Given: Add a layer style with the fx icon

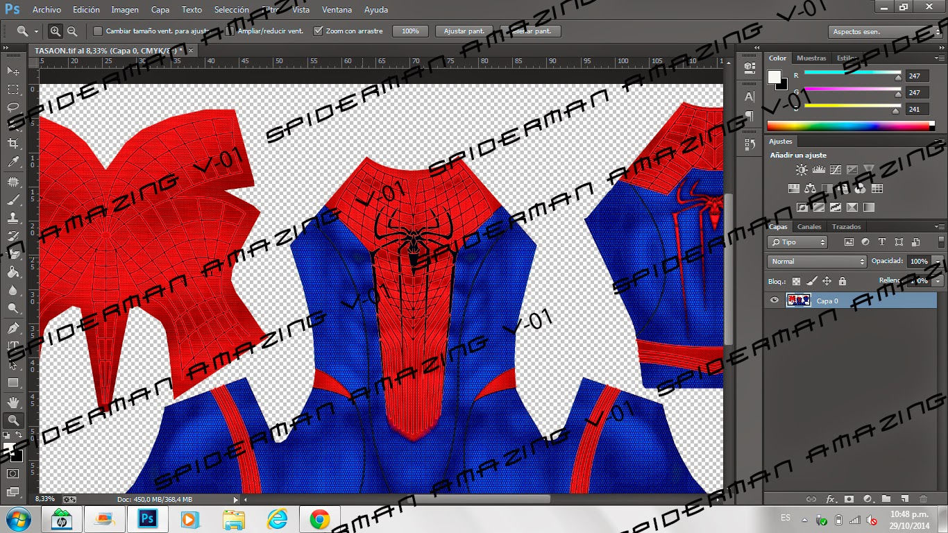Looking at the screenshot, I should point(831,499).
